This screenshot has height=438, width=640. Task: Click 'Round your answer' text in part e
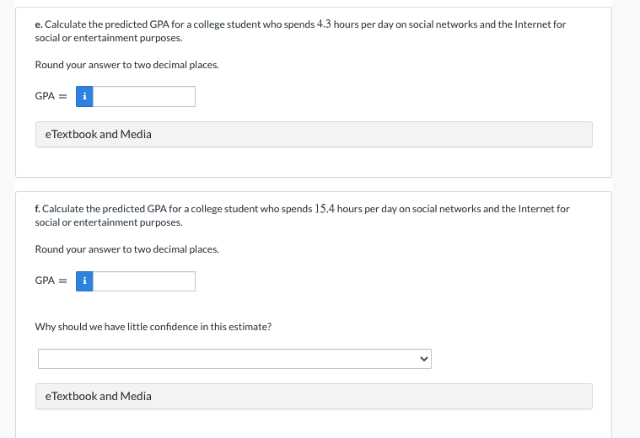point(127,65)
